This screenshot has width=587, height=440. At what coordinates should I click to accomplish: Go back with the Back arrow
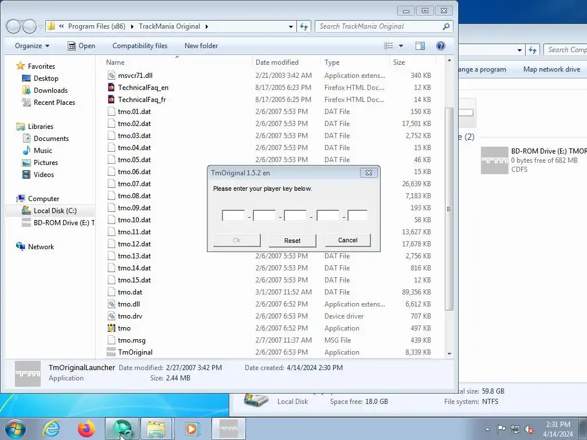14,26
